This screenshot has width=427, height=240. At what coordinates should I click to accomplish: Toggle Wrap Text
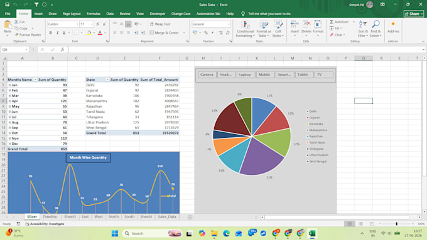tap(160, 24)
